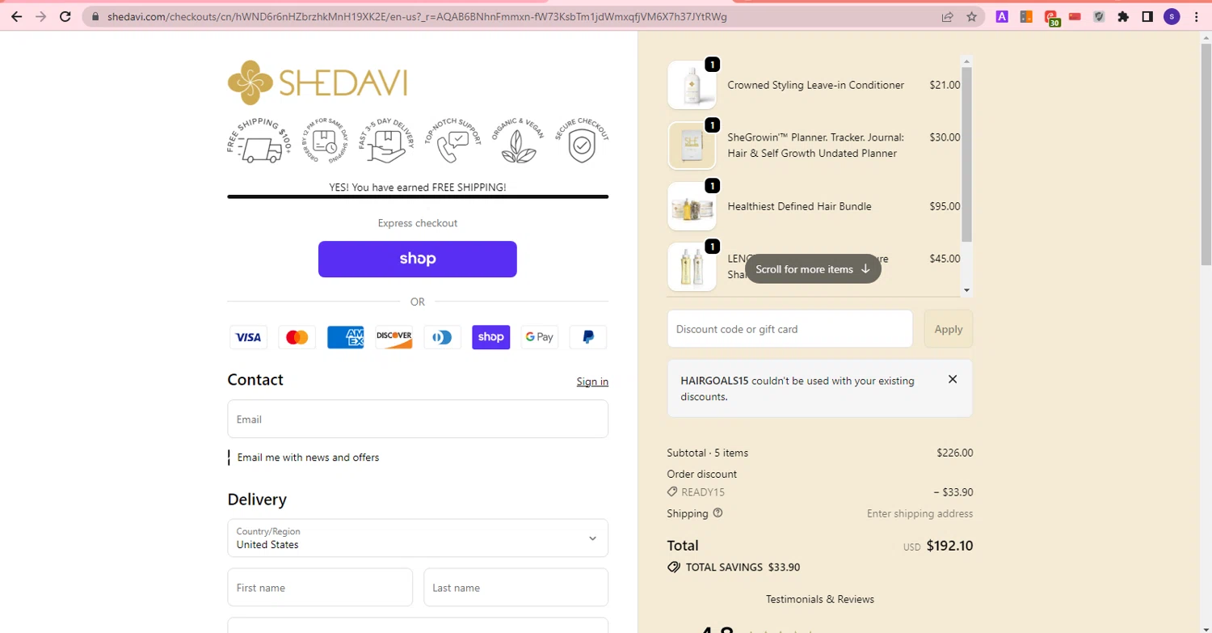The height and width of the screenshot is (633, 1212).
Task: Click the 'TOTAL SAVINGS $33.90' line
Action: (x=734, y=568)
